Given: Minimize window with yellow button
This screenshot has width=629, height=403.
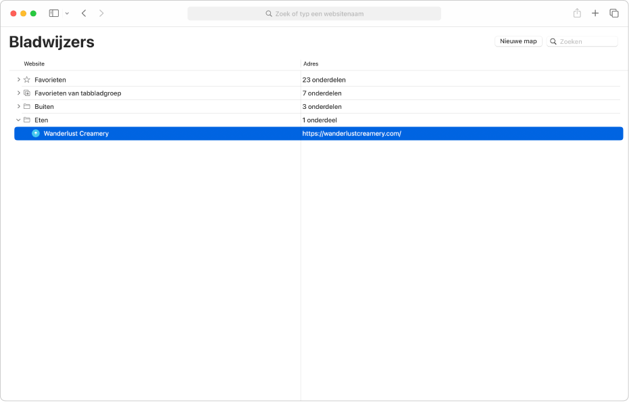Looking at the screenshot, I should click(23, 14).
